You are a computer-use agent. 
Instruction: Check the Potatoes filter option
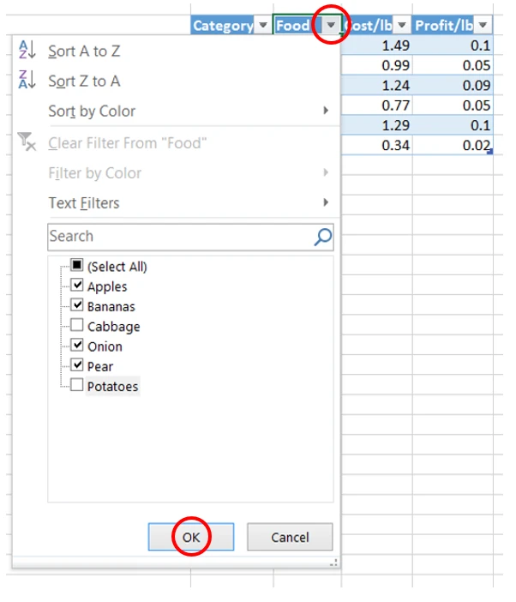(77, 386)
